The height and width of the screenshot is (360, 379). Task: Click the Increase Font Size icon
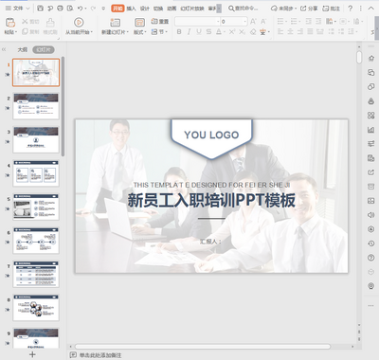253,22
